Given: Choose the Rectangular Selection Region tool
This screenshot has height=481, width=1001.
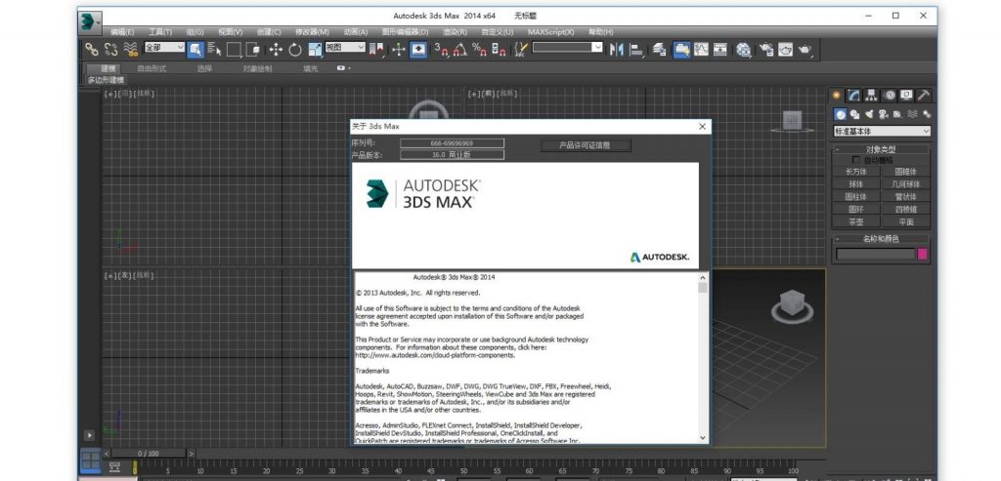Looking at the screenshot, I should 234,49.
